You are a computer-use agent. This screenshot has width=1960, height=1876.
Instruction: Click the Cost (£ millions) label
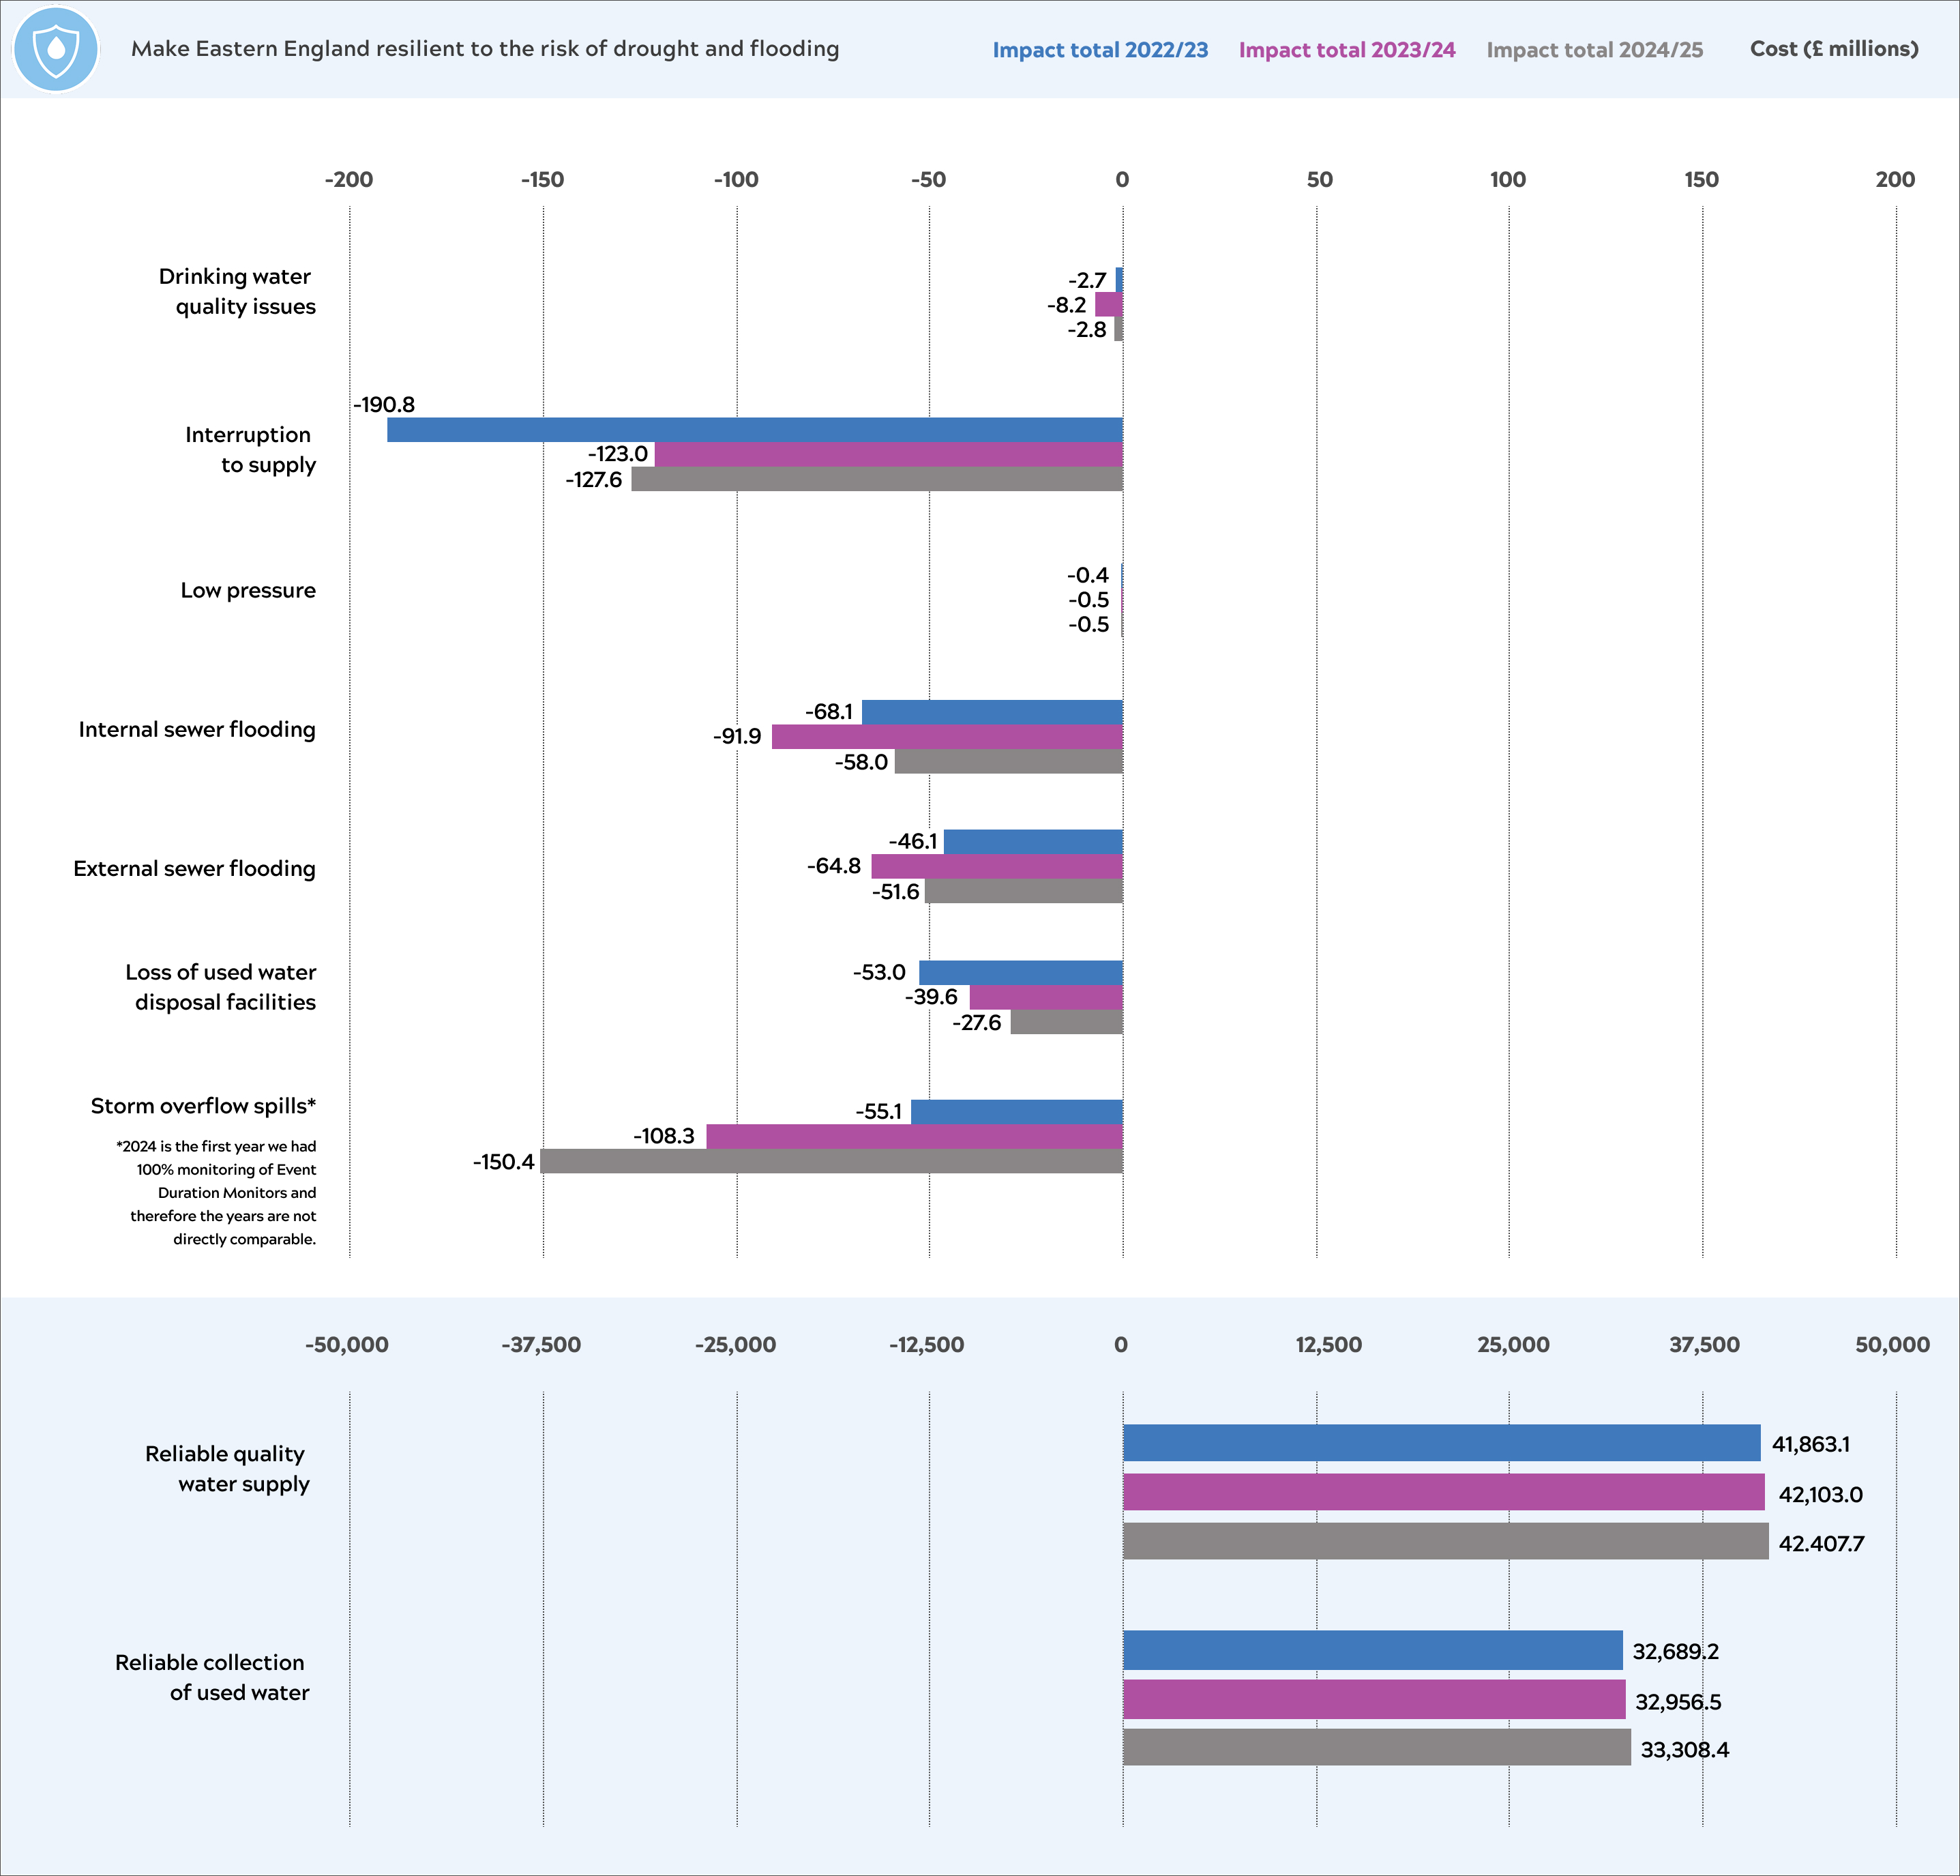(x=1833, y=49)
